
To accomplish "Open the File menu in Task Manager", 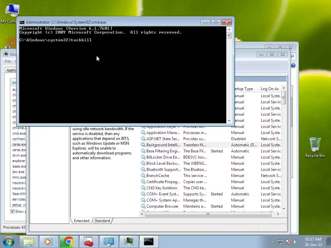I will [x=8, y=61].
